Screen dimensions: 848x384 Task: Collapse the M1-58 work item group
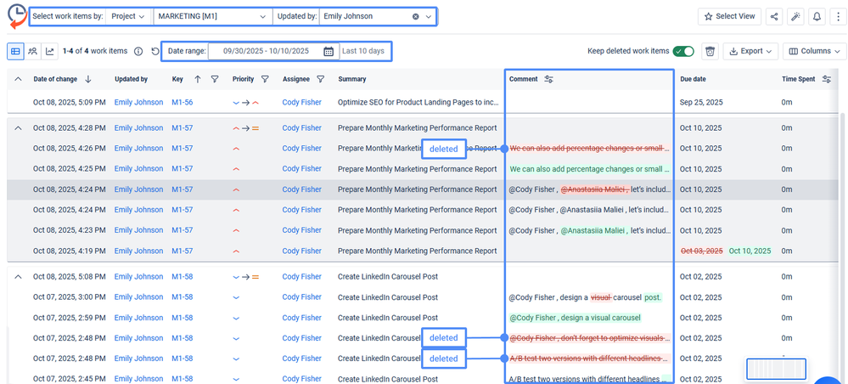[x=18, y=277]
